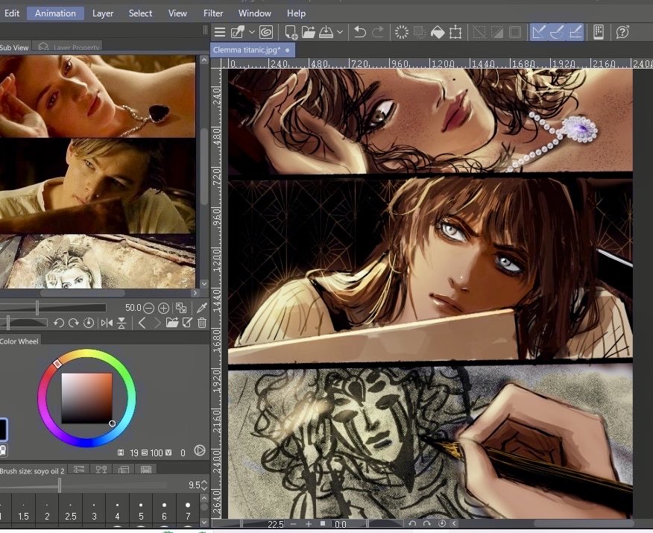The width and height of the screenshot is (653, 533).
Task: Show previous image in Sub View
Action: pyautogui.click(x=142, y=323)
